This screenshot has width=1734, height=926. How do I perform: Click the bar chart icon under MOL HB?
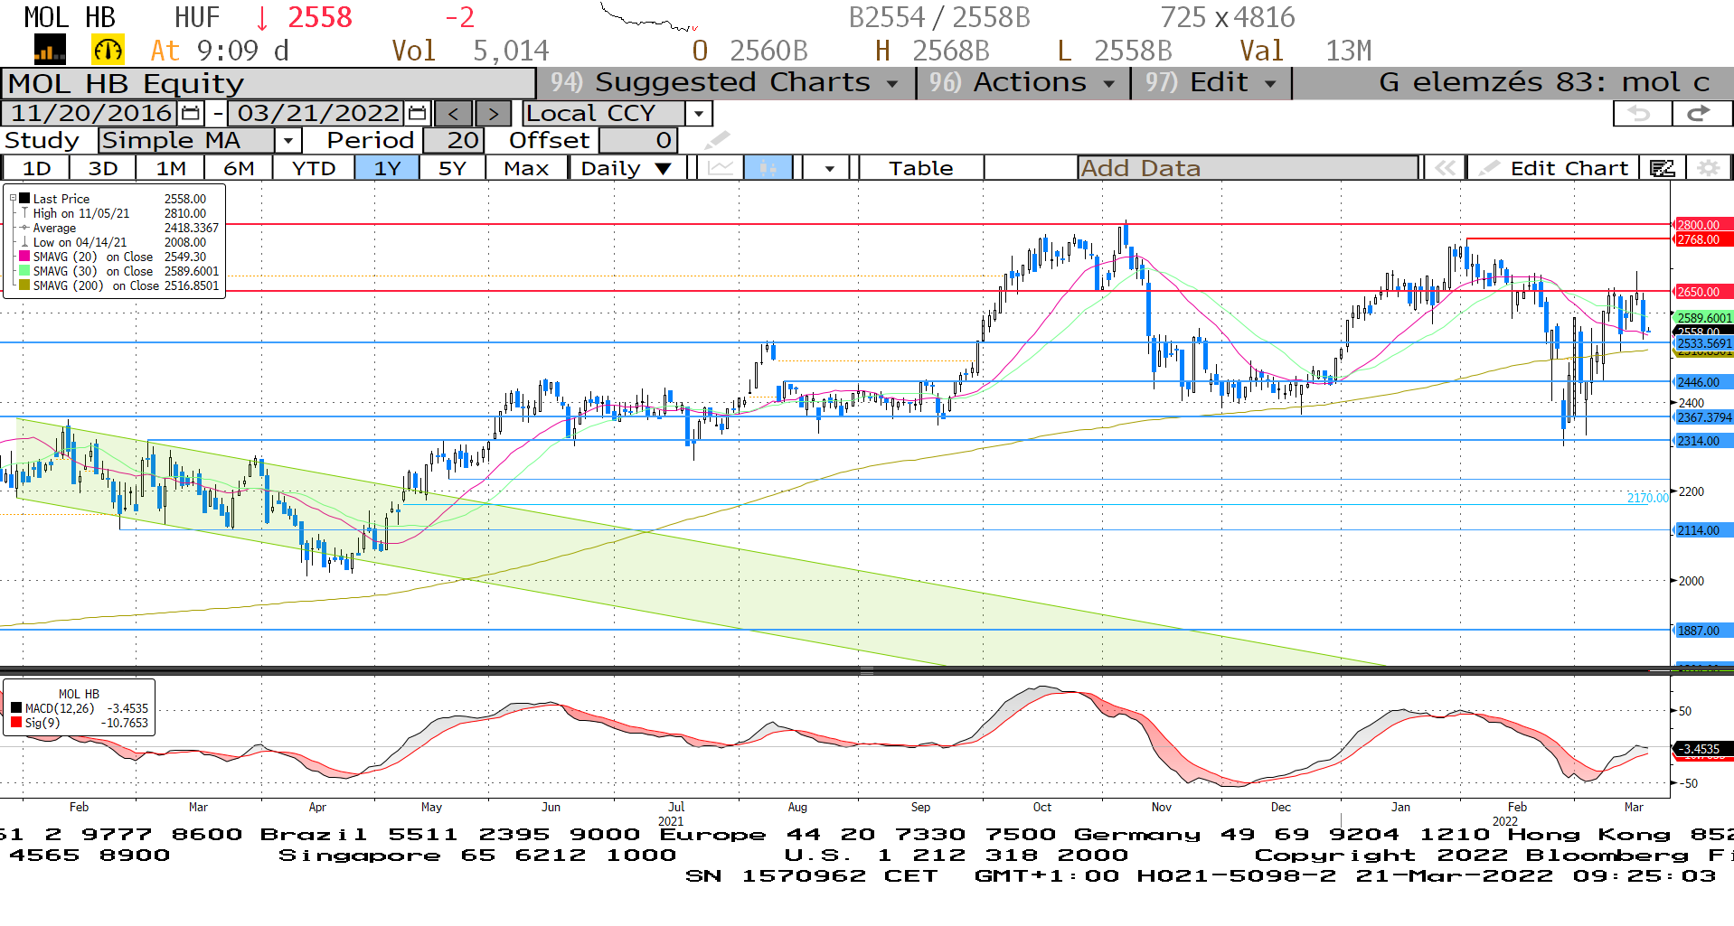pyautogui.click(x=50, y=50)
